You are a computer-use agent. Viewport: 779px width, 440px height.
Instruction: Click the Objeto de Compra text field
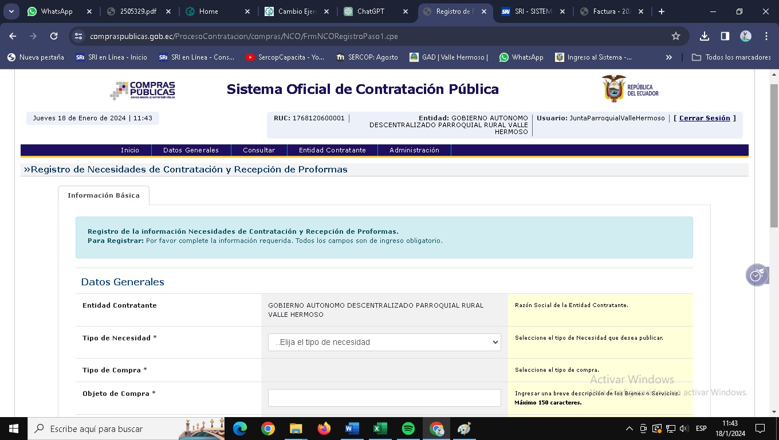[384, 398]
